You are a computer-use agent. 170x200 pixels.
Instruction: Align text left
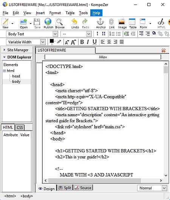[x=103, y=42]
